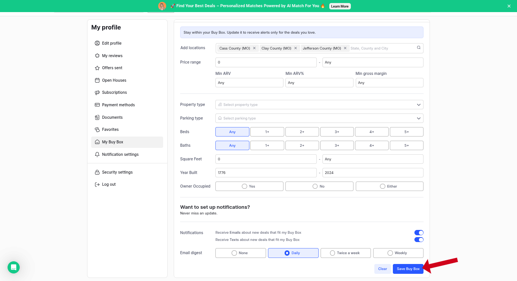This screenshot has width=517, height=281.
Task: Click the Subscriptions megaphone icon
Action: coord(97,93)
